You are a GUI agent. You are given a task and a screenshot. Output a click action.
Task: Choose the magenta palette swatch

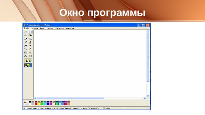(x=51, y=104)
